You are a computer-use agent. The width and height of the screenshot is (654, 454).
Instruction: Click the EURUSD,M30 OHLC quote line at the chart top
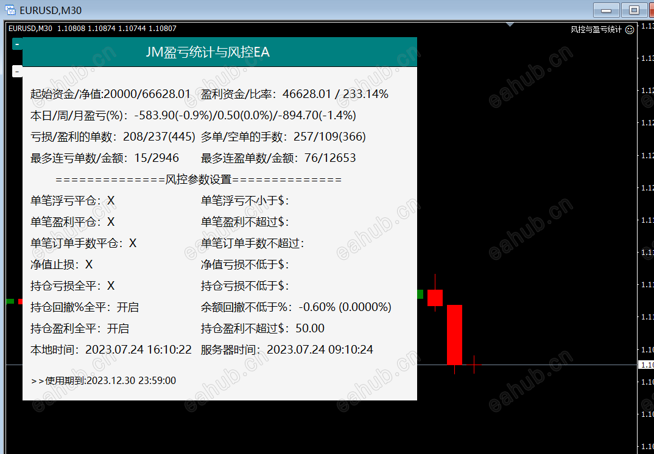[x=92, y=29]
